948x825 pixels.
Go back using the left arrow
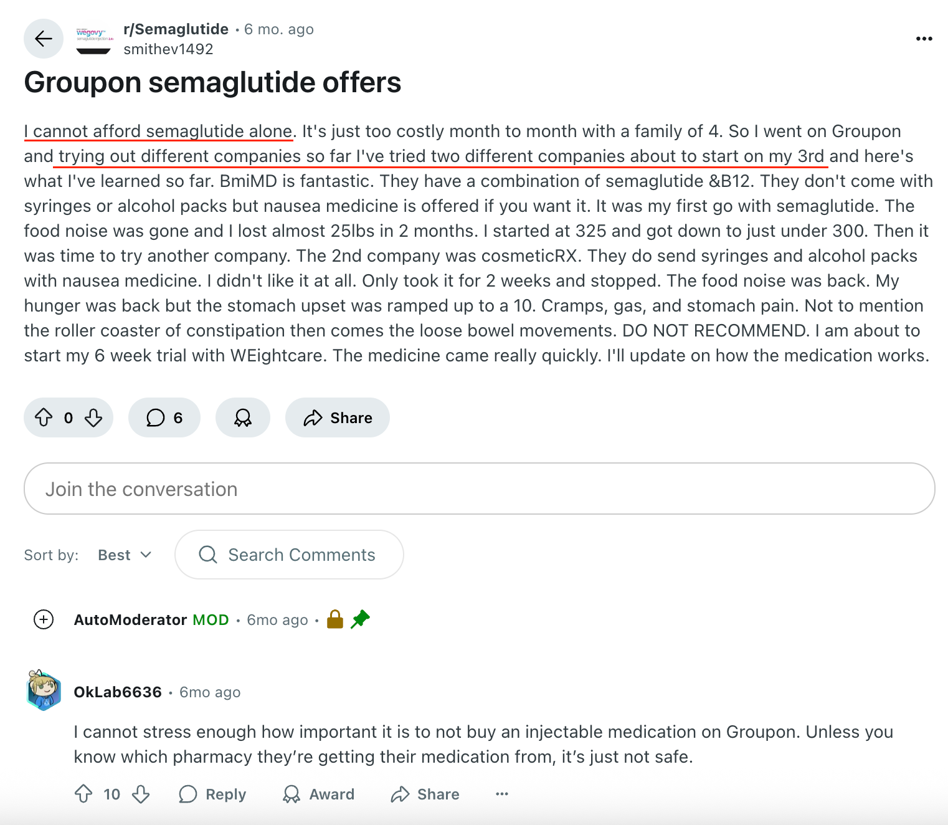click(44, 39)
